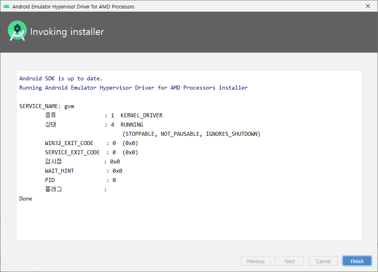Click the 'Invoking installer' heading
Viewport: 378px width, 272px height.
click(x=67, y=32)
